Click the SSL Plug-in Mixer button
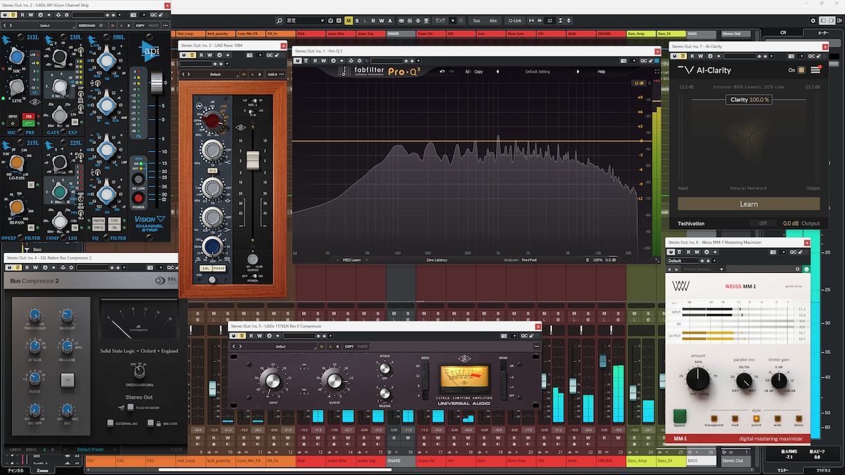 pyautogui.click(x=130, y=408)
